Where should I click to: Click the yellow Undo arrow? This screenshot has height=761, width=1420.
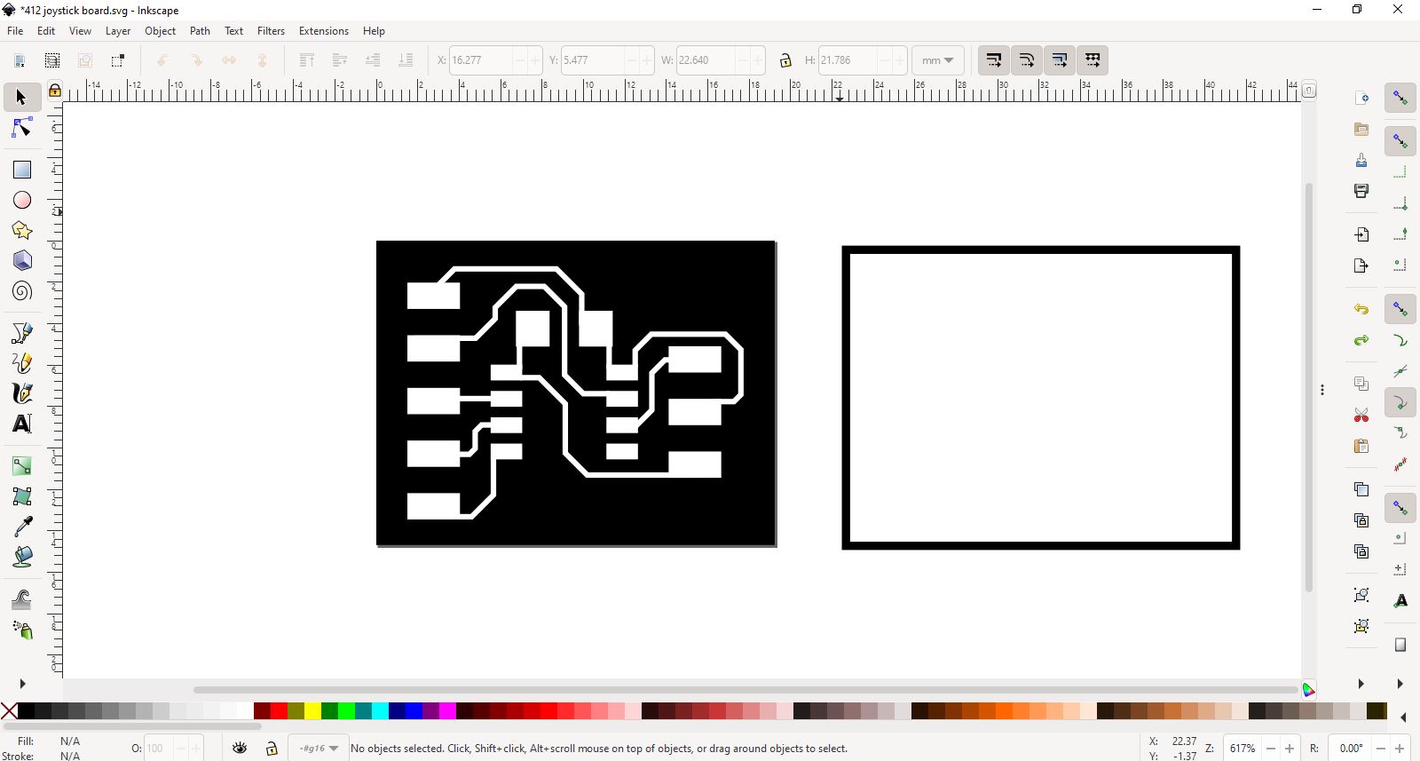(1361, 309)
